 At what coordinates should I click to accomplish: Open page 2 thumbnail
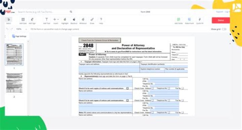point(14,83)
